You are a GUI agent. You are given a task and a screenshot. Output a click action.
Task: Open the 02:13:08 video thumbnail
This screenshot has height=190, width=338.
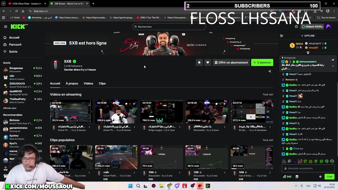pos(71,112)
